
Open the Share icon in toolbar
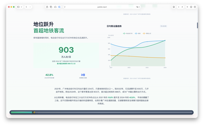[x=47, y=7]
